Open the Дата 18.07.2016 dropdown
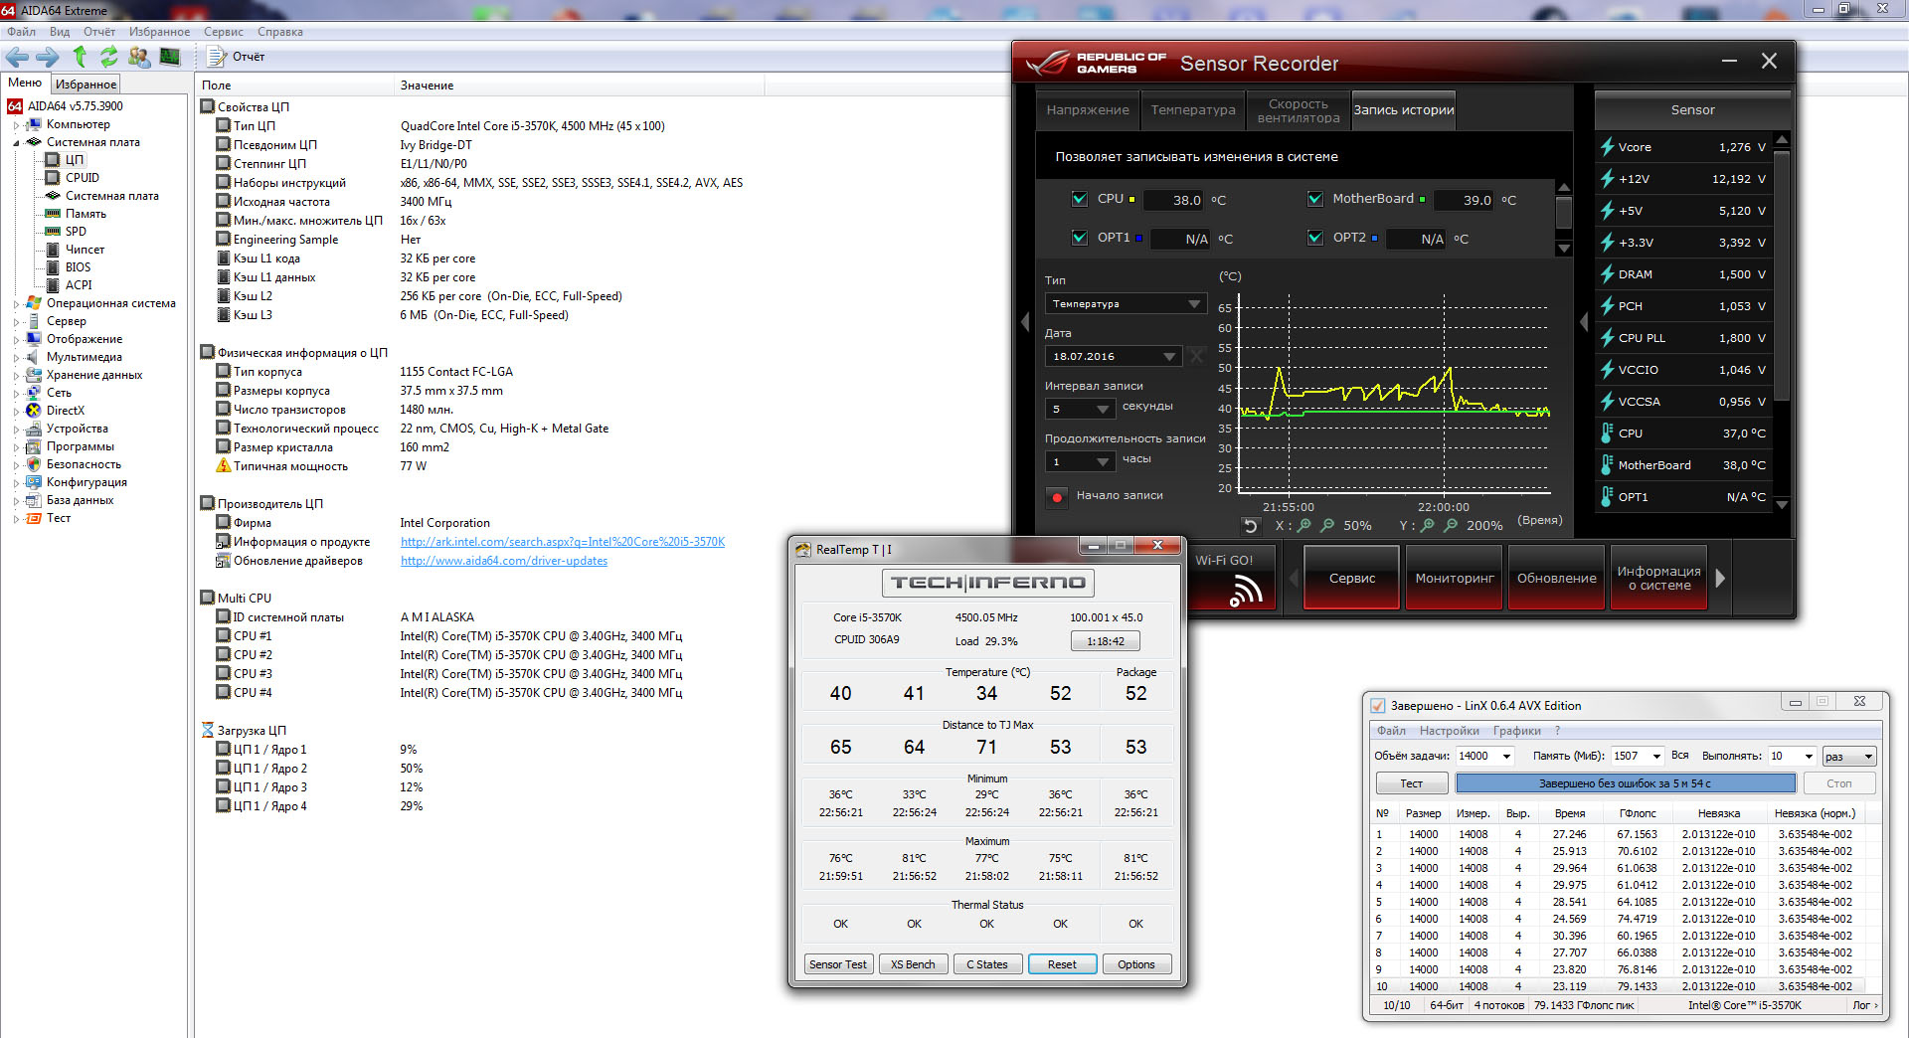Viewport: 1909px width, 1038px height. pos(1114,356)
